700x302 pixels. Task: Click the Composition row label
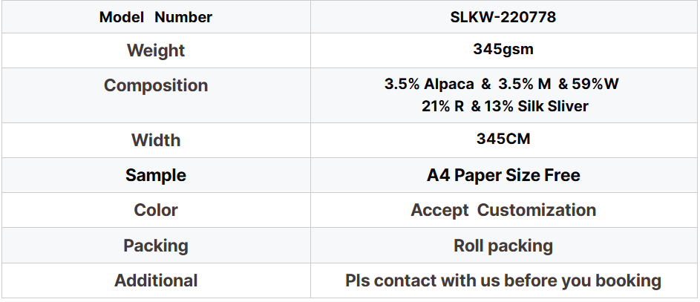pos(156,85)
